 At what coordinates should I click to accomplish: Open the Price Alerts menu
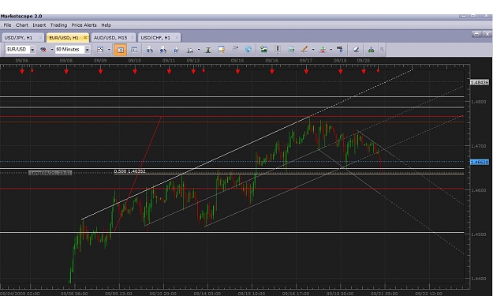pos(84,25)
